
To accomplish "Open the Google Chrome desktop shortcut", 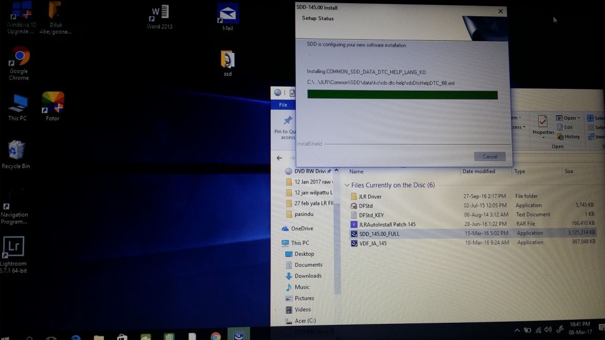I will click(19, 64).
